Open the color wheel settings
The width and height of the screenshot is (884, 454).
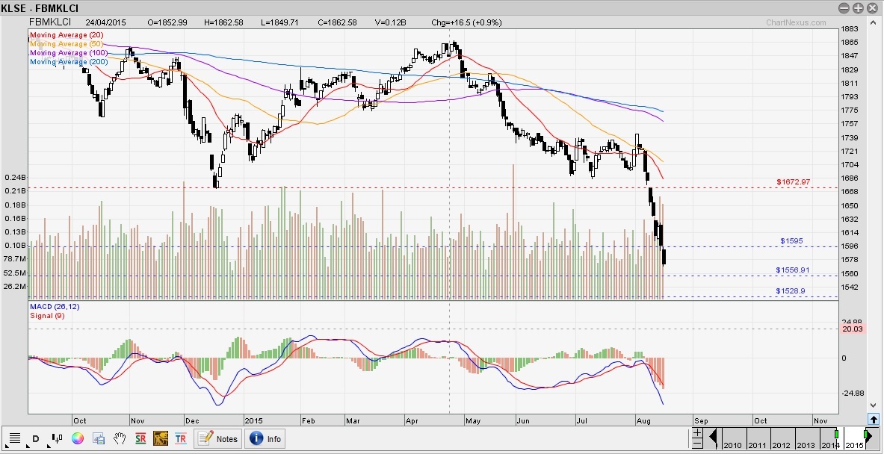(x=78, y=438)
